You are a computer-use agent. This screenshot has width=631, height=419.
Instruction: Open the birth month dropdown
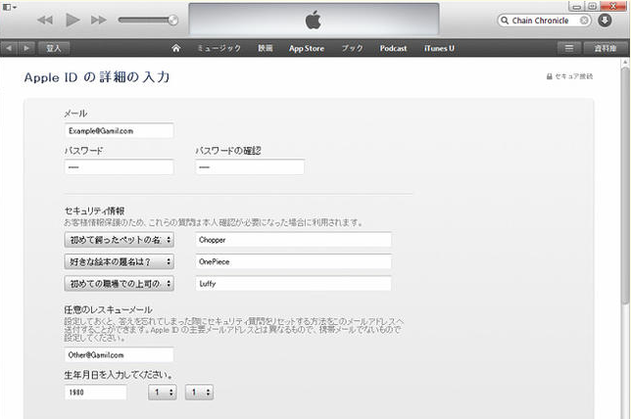pos(162,392)
